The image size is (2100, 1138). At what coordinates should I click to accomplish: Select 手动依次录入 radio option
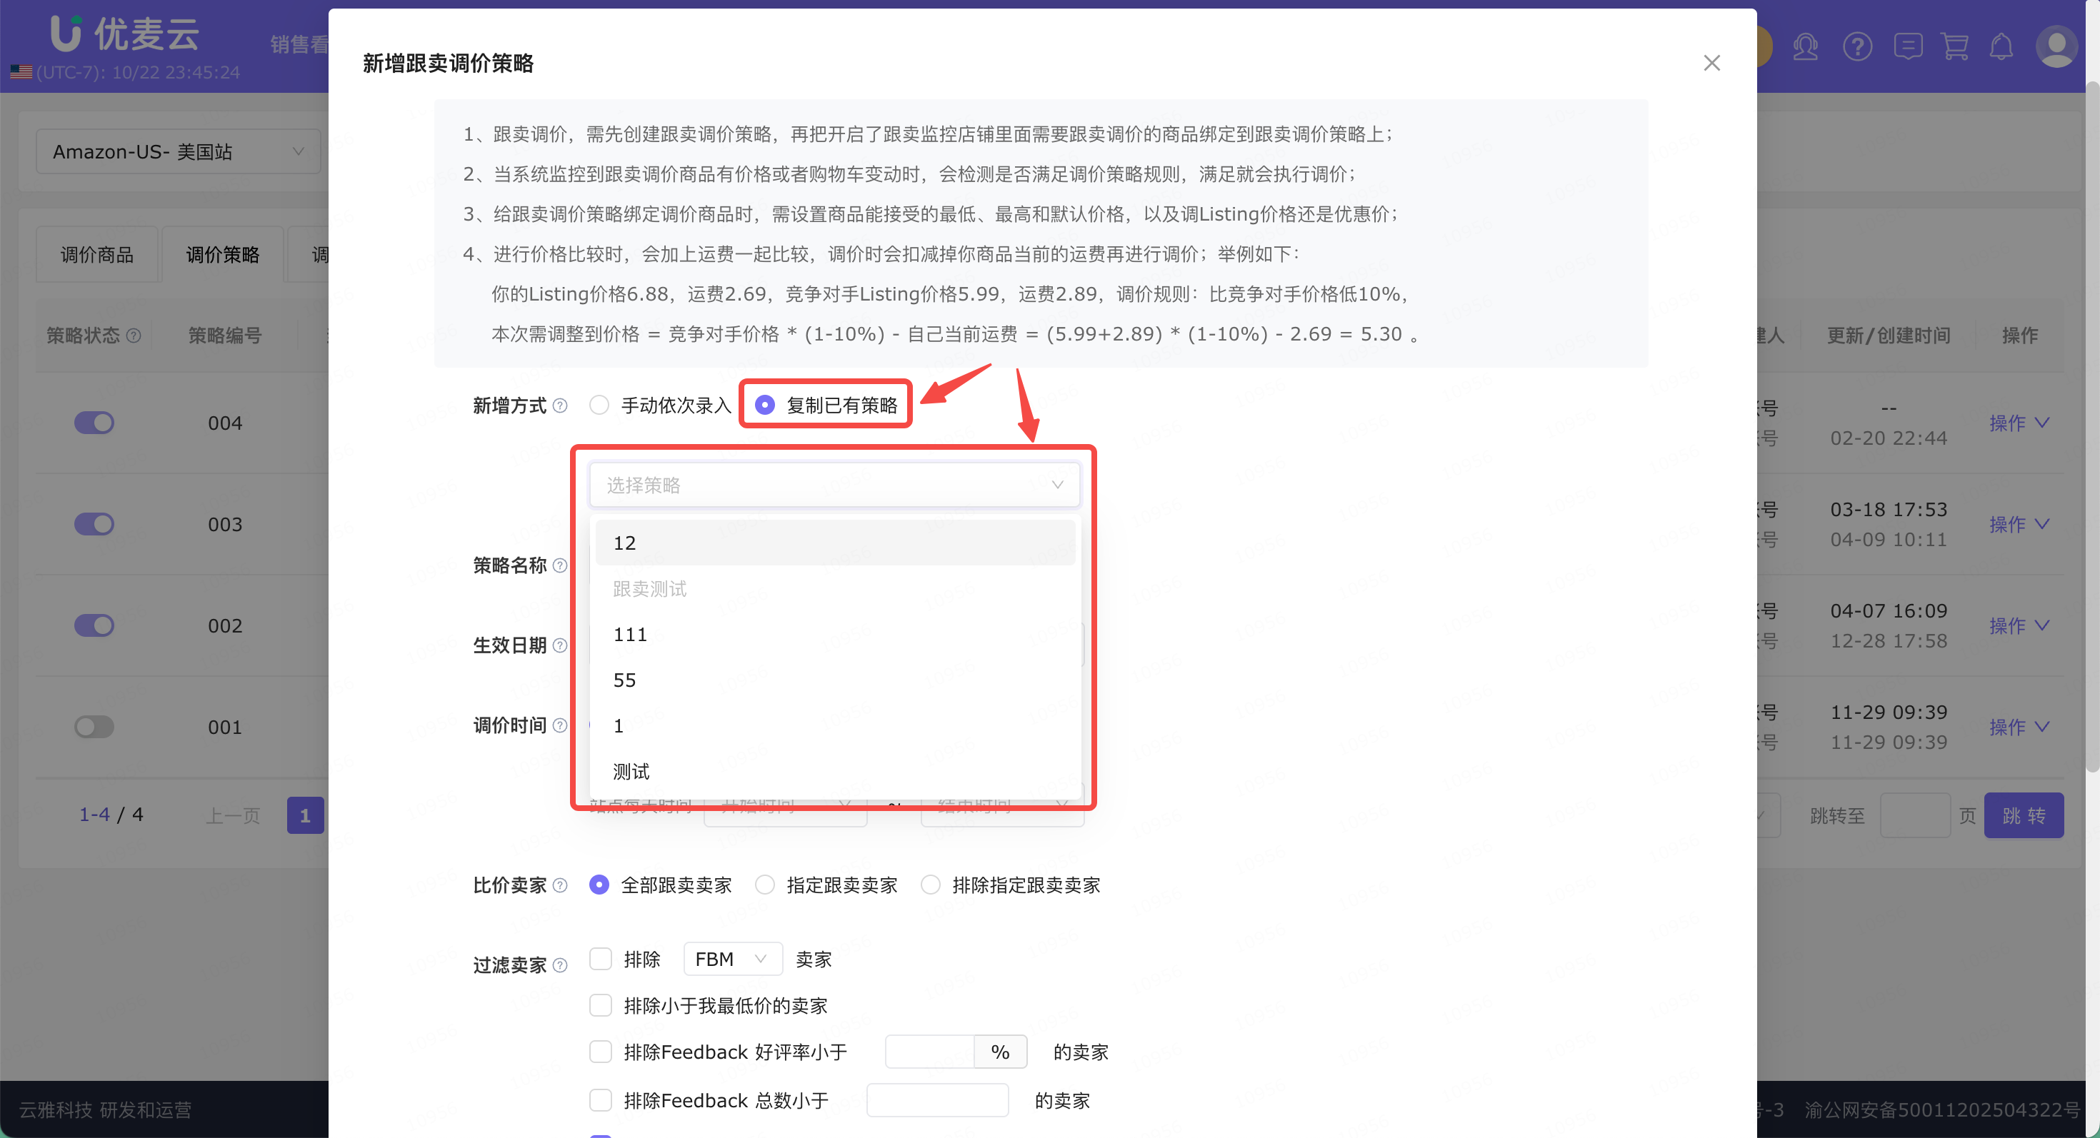click(600, 406)
